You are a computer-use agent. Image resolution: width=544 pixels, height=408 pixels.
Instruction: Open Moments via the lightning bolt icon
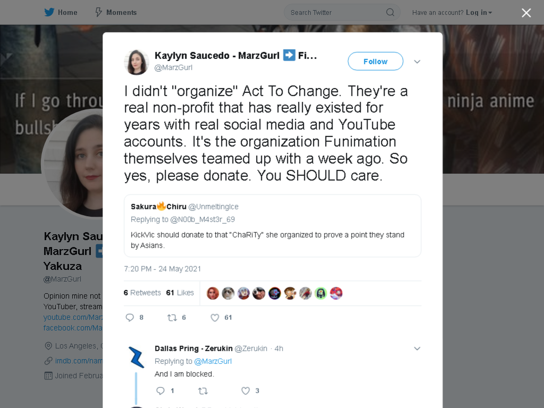tap(99, 13)
